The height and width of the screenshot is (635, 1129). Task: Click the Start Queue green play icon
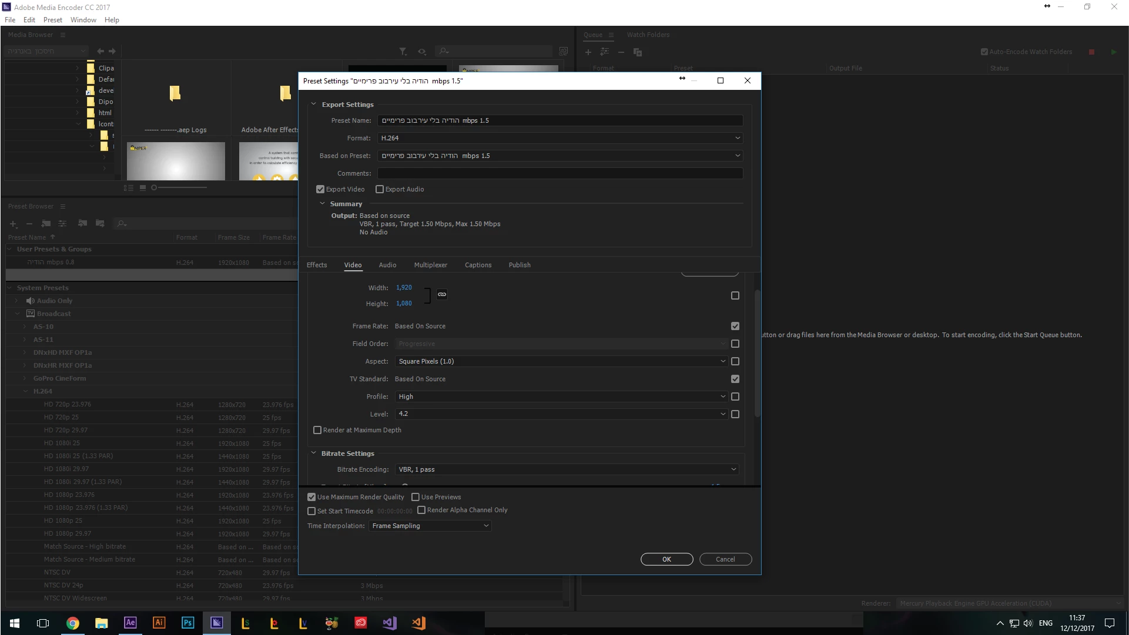[1114, 52]
